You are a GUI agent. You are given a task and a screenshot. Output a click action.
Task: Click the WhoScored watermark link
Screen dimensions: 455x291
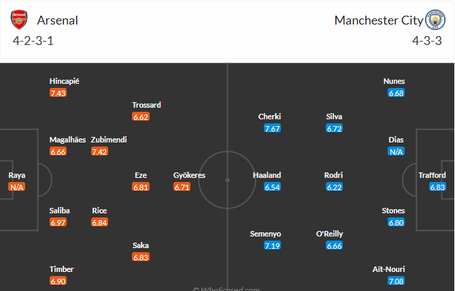(229, 288)
